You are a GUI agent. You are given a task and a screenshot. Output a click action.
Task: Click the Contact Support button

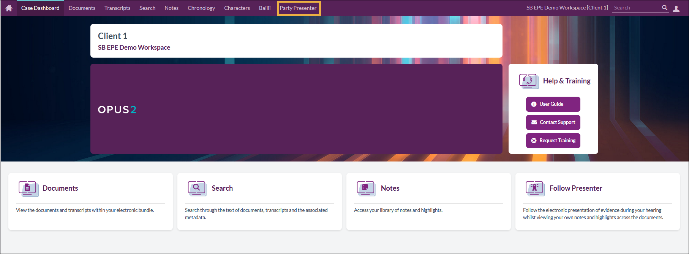(x=553, y=122)
